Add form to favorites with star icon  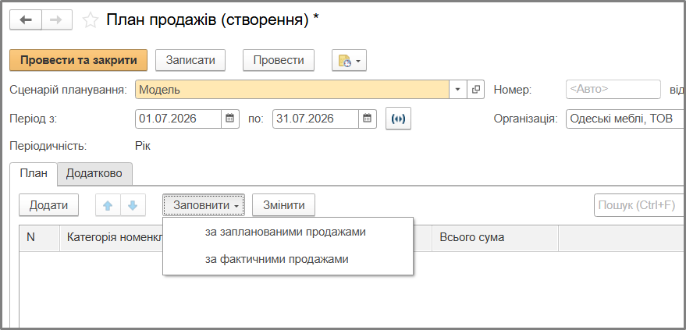91,20
